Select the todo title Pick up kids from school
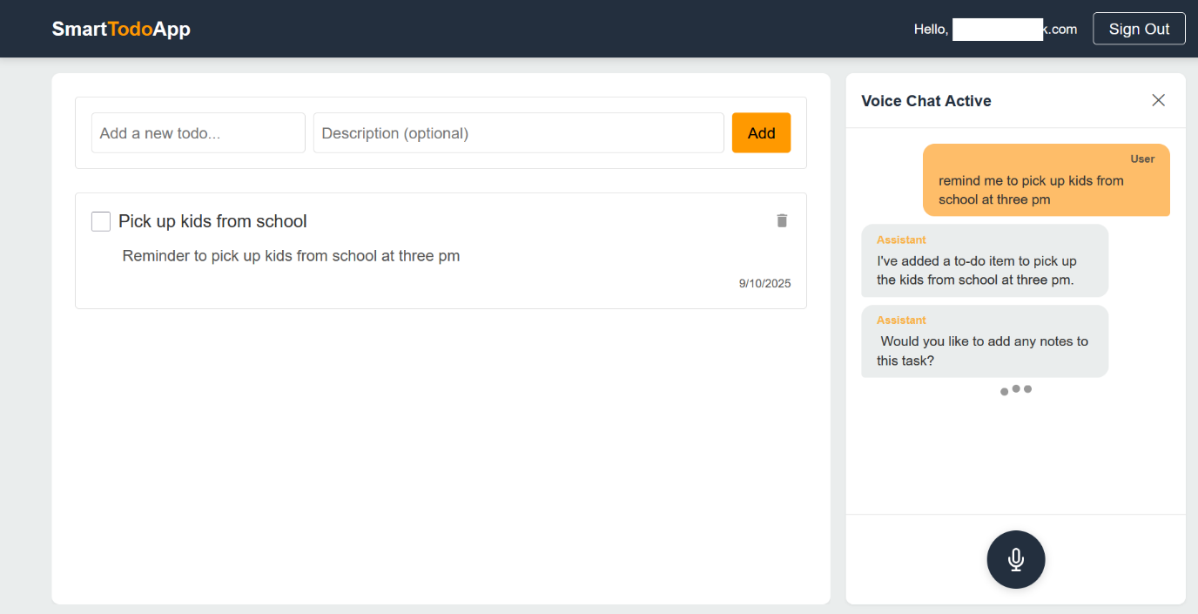The image size is (1198, 614). coord(212,221)
